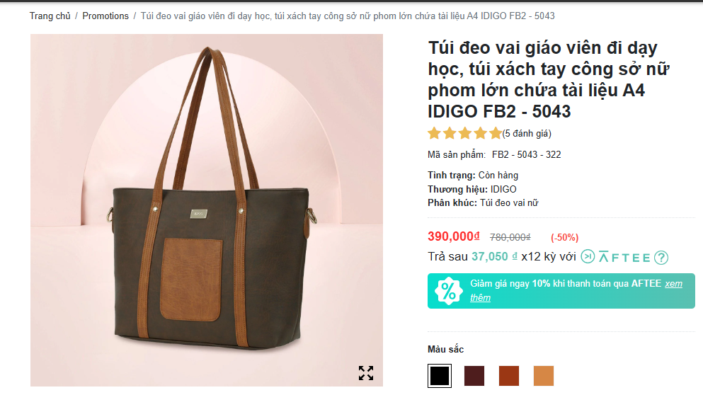Go to Trang chủ breadcrumb link
The image size is (703, 395).
coord(50,16)
